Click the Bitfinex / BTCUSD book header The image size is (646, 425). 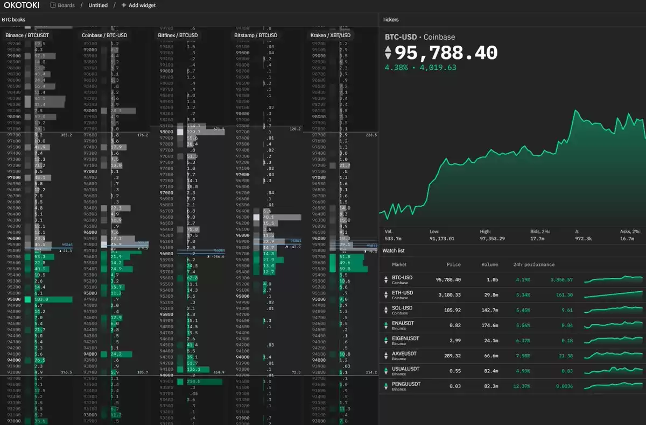(x=178, y=35)
